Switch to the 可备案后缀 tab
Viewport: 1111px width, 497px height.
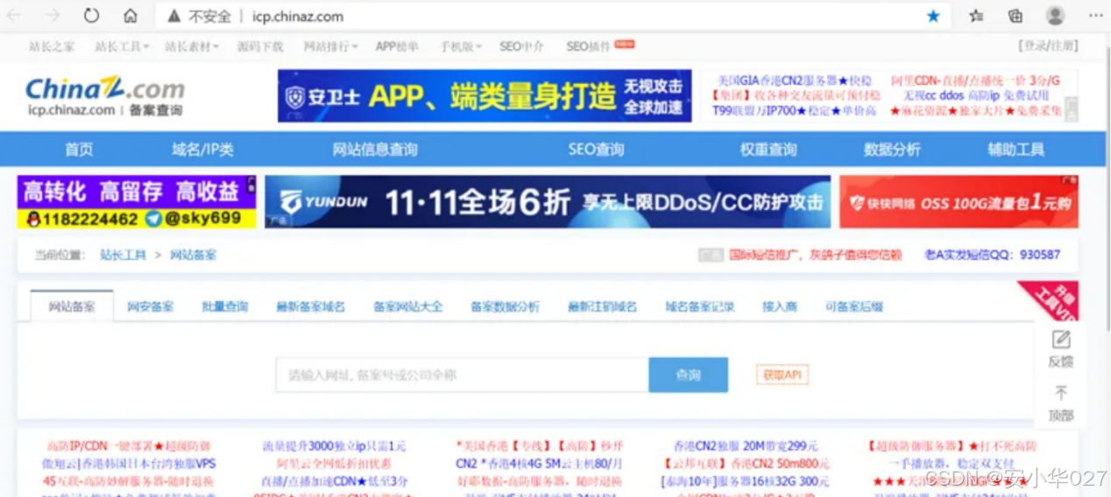click(x=853, y=306)
